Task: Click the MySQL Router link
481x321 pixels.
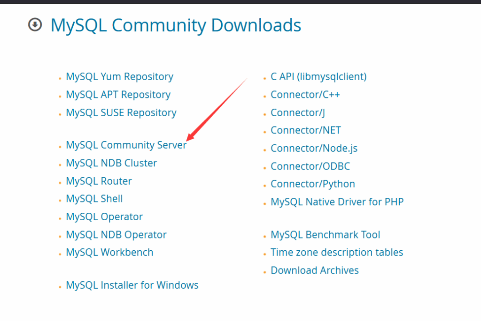Action: point(99,181)
